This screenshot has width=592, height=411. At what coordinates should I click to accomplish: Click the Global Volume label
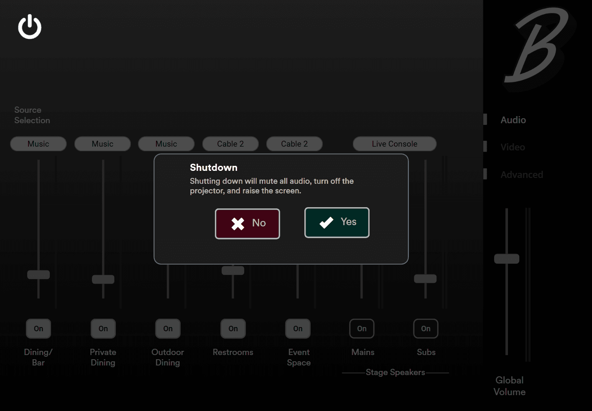point(510,386)
